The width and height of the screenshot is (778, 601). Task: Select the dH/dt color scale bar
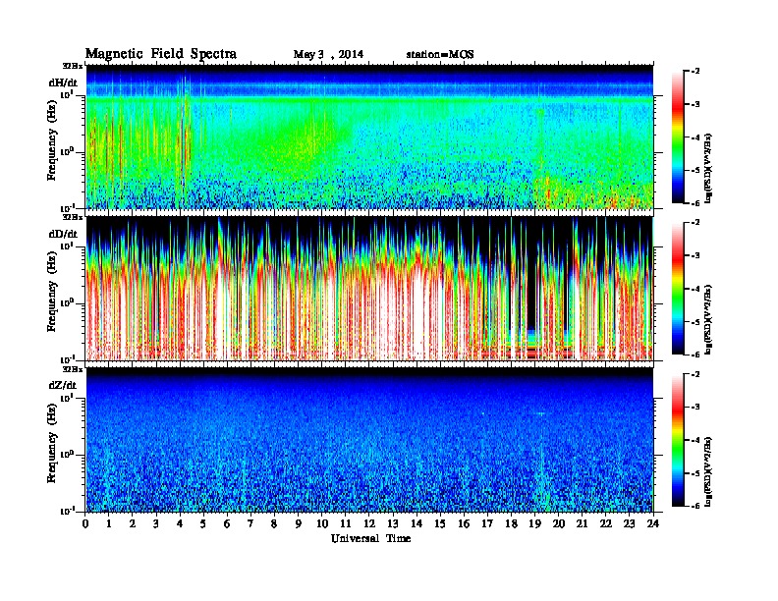[x=677, y=137]
